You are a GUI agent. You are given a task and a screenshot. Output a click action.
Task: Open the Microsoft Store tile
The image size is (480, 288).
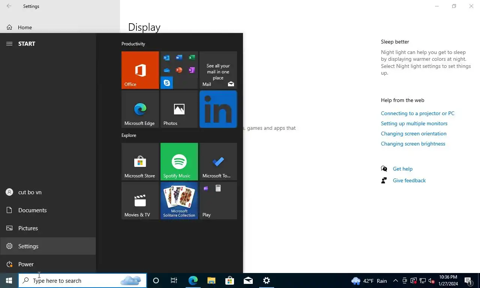140,162
